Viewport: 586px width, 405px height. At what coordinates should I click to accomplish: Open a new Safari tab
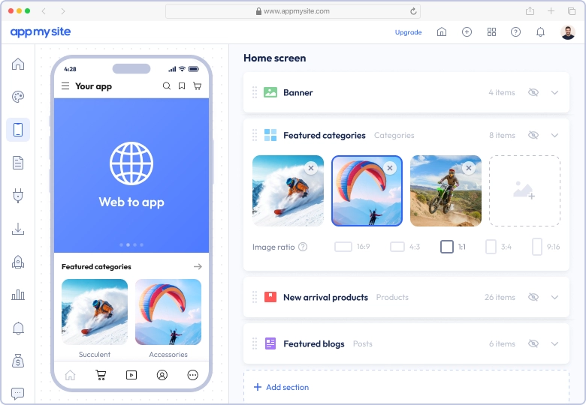551,10
